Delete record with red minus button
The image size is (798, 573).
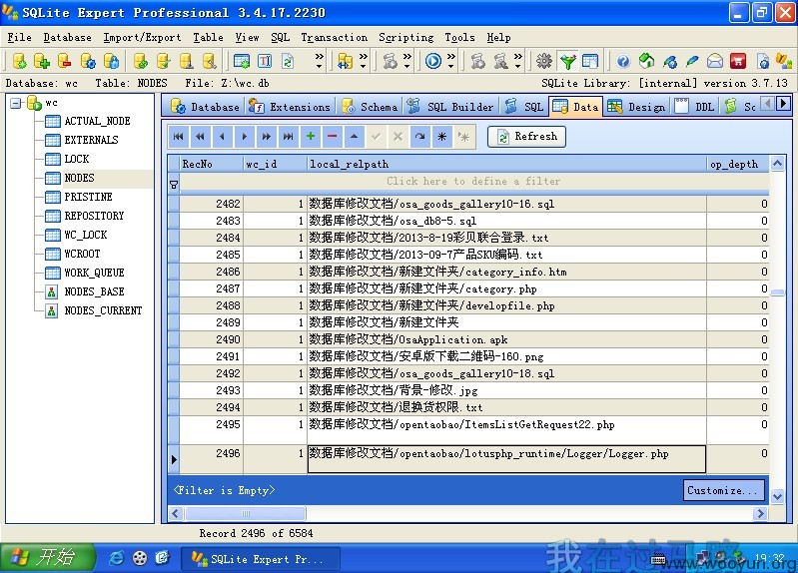(x=332, y=137)
